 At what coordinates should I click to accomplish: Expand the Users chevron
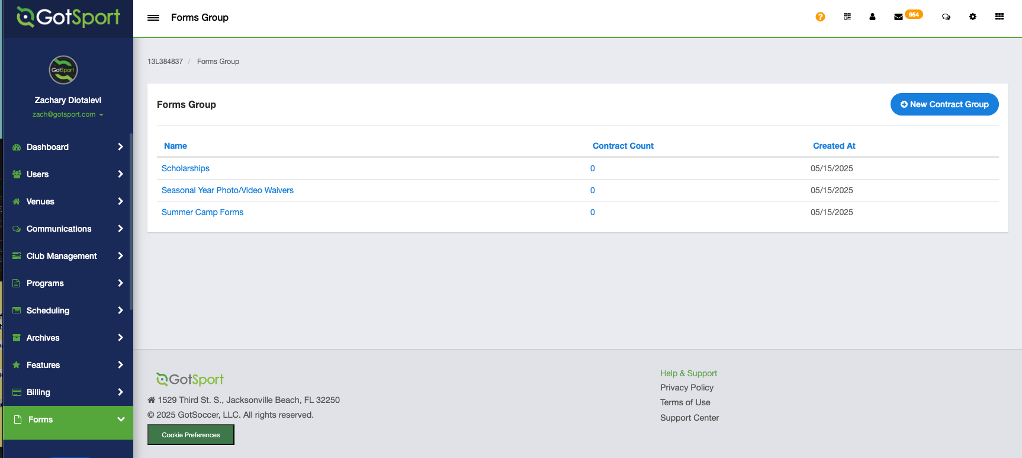coord(120,174)
